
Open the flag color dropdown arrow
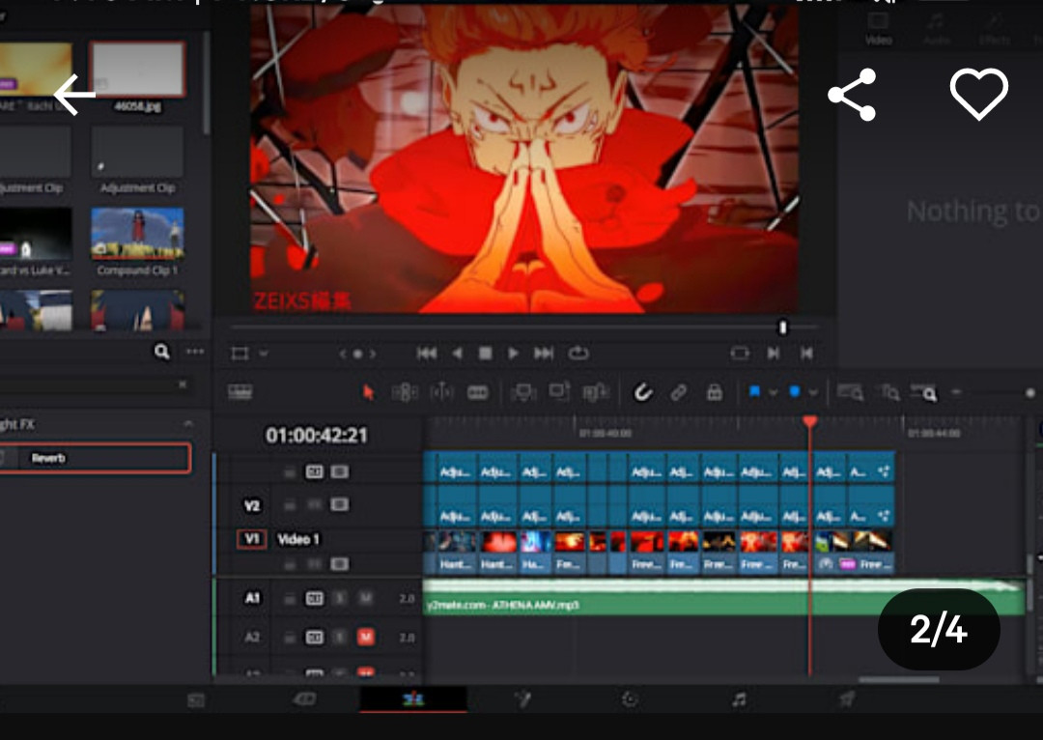click(773, 392)
